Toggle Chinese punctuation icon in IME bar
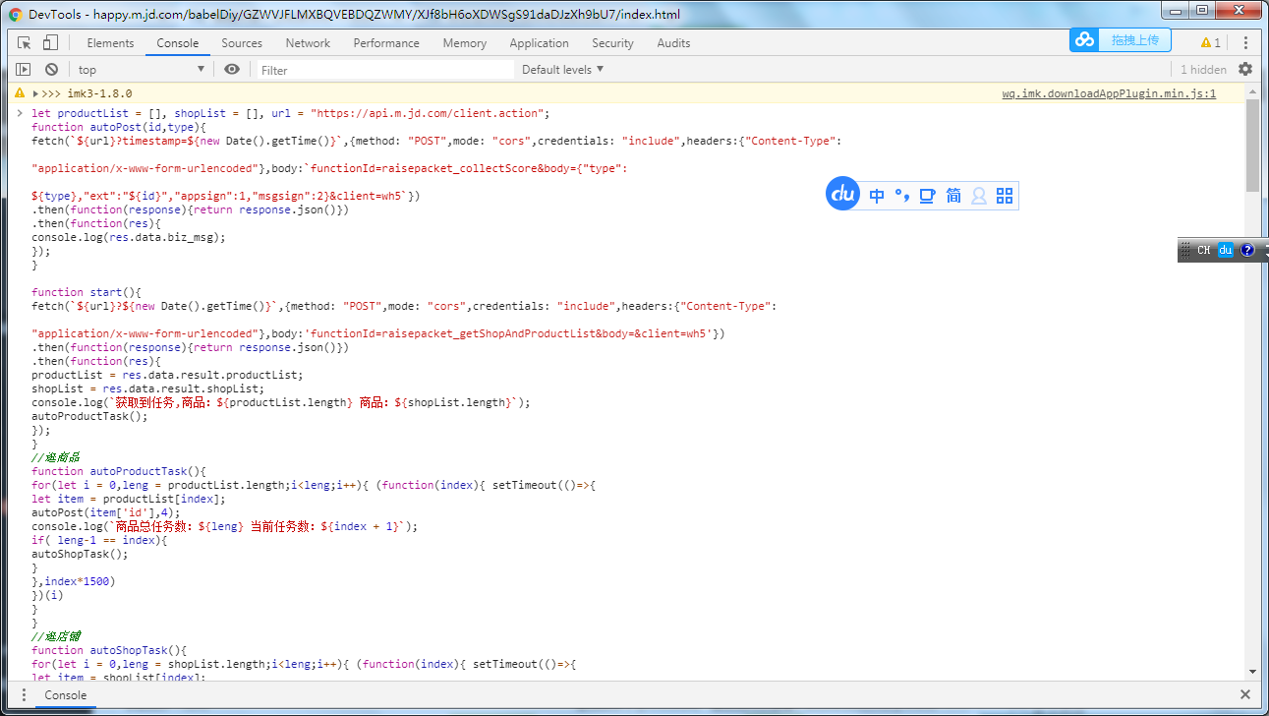This screenshot has height=716, width=1269. coord(901,196)
